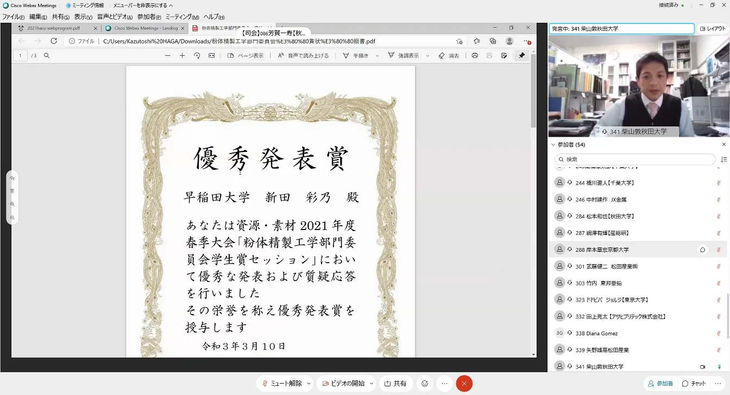Click the browser refresh icon
Screen dimensions: 730x395
(x=54, y=41)
